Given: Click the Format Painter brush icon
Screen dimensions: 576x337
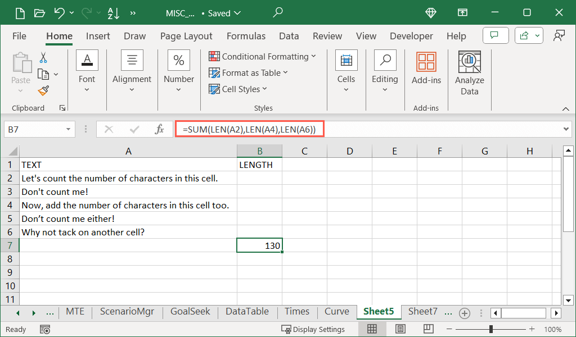Looking at the screenshot, I should point(43,90).
